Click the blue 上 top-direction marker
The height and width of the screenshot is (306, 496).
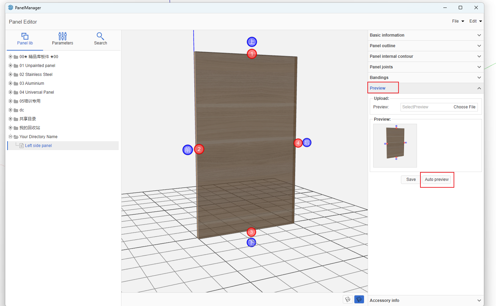tap(252, 42)
